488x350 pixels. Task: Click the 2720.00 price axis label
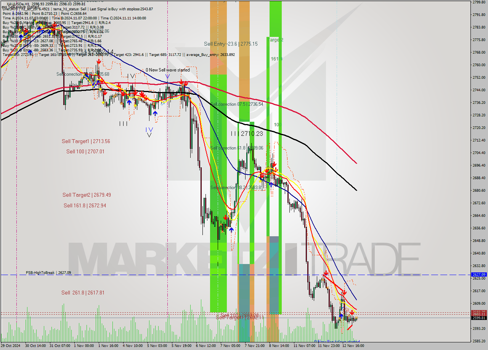pyautogui.click(x=478, y=127)
